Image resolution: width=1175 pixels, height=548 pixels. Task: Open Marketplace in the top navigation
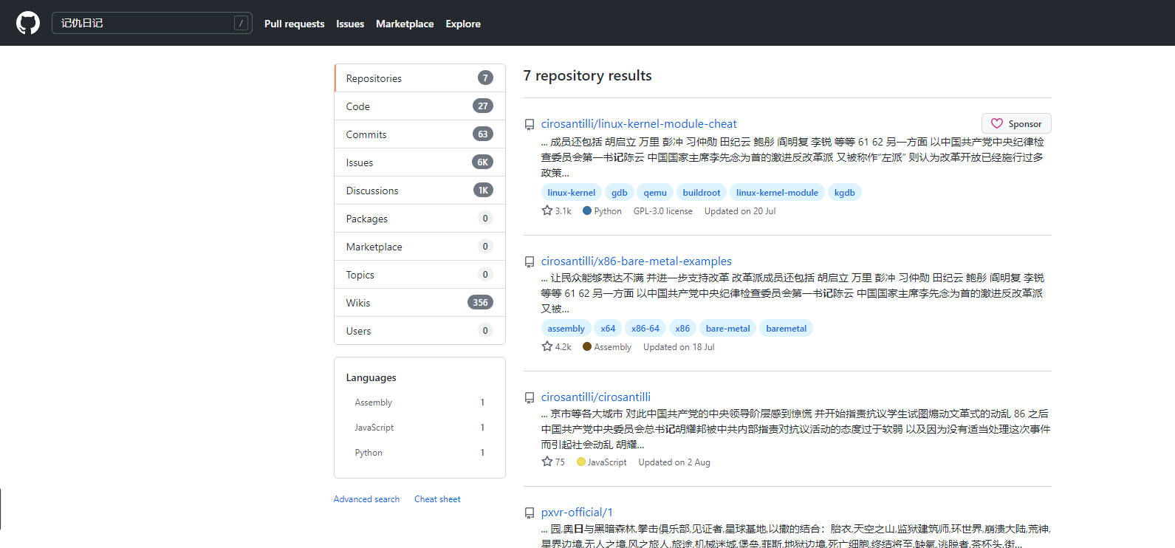(405, 24)
